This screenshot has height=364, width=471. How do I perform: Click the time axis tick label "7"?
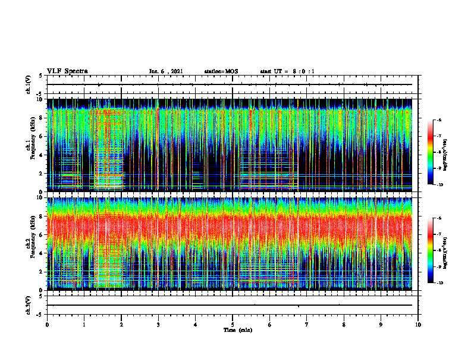tap(307, 325)
